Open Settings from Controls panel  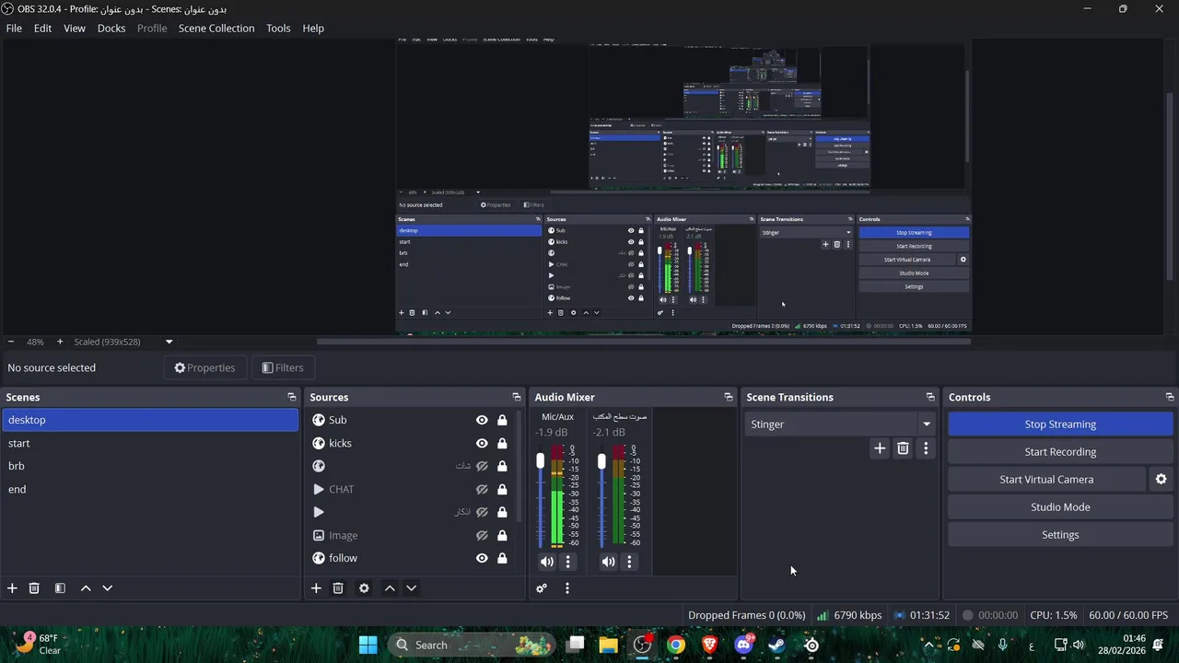[x=1060, y=535]
